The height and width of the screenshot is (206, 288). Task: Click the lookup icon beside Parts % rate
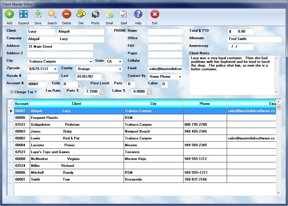pos(102,92)
